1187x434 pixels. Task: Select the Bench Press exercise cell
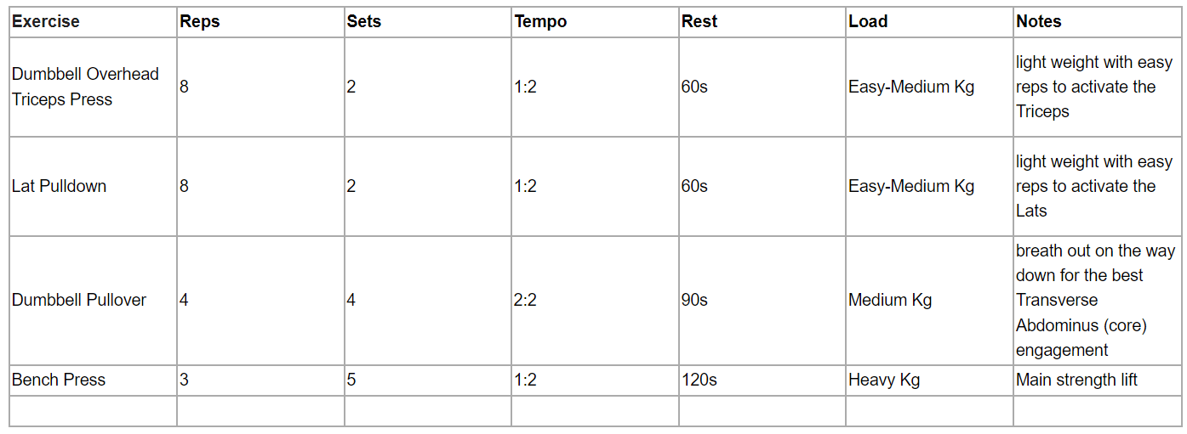point(59,380)
